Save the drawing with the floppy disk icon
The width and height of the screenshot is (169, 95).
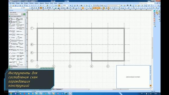click(16, 6)
